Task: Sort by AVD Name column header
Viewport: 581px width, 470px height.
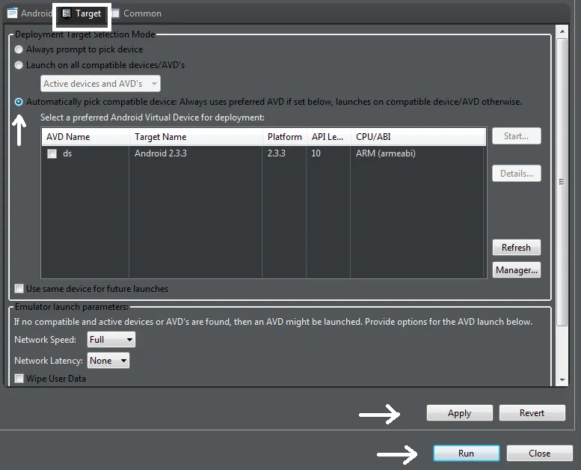Action: tap(85, 137)
